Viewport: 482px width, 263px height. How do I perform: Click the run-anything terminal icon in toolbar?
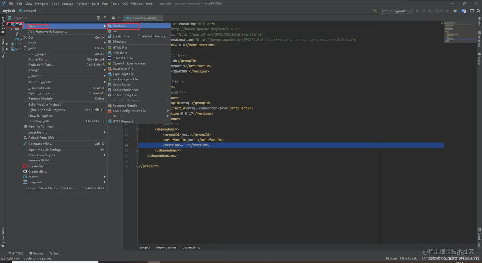click(472, 11)
